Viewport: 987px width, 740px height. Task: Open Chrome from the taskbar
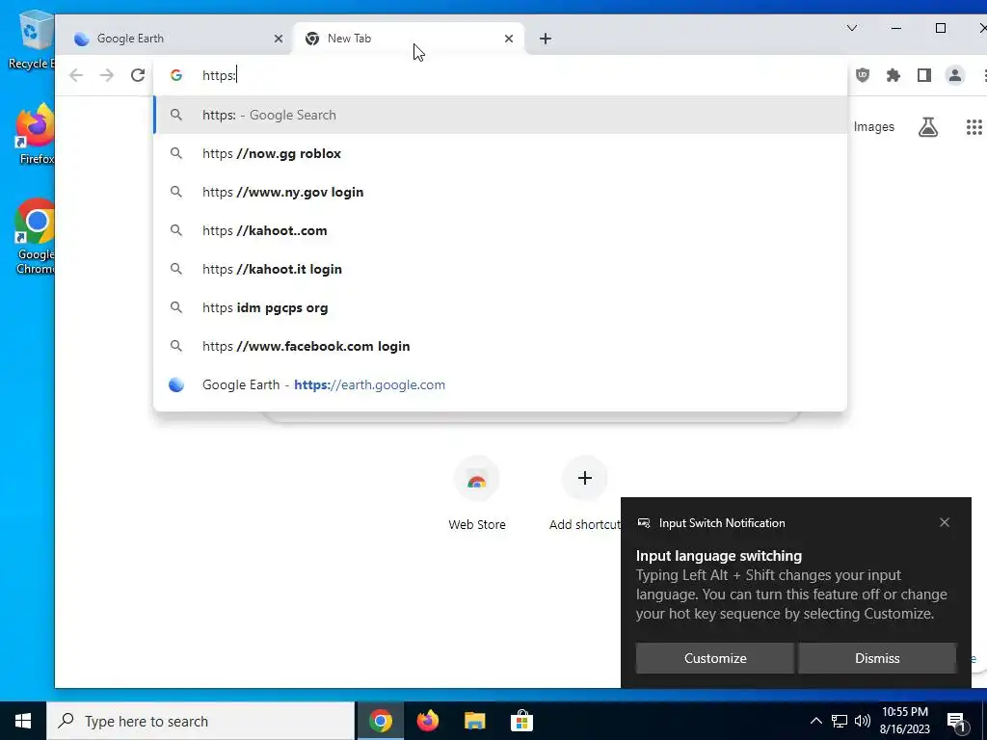coord(380,721)
